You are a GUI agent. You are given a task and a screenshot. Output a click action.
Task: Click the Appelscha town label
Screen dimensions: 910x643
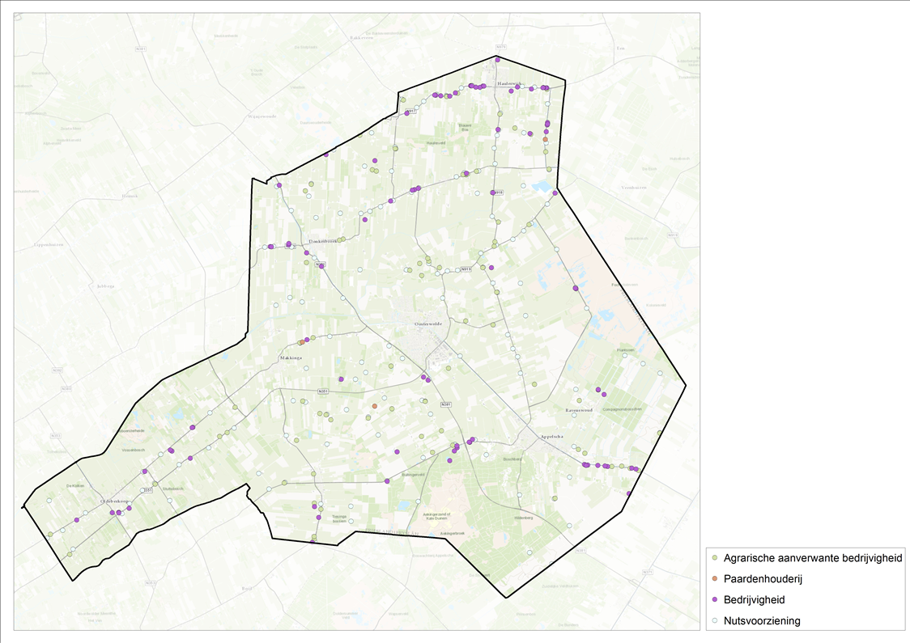pyautogui.click(x=553, y=437)
